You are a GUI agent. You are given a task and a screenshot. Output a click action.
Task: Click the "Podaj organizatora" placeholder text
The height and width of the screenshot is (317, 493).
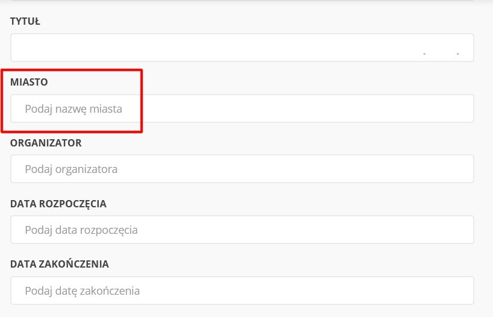[71, 169]
